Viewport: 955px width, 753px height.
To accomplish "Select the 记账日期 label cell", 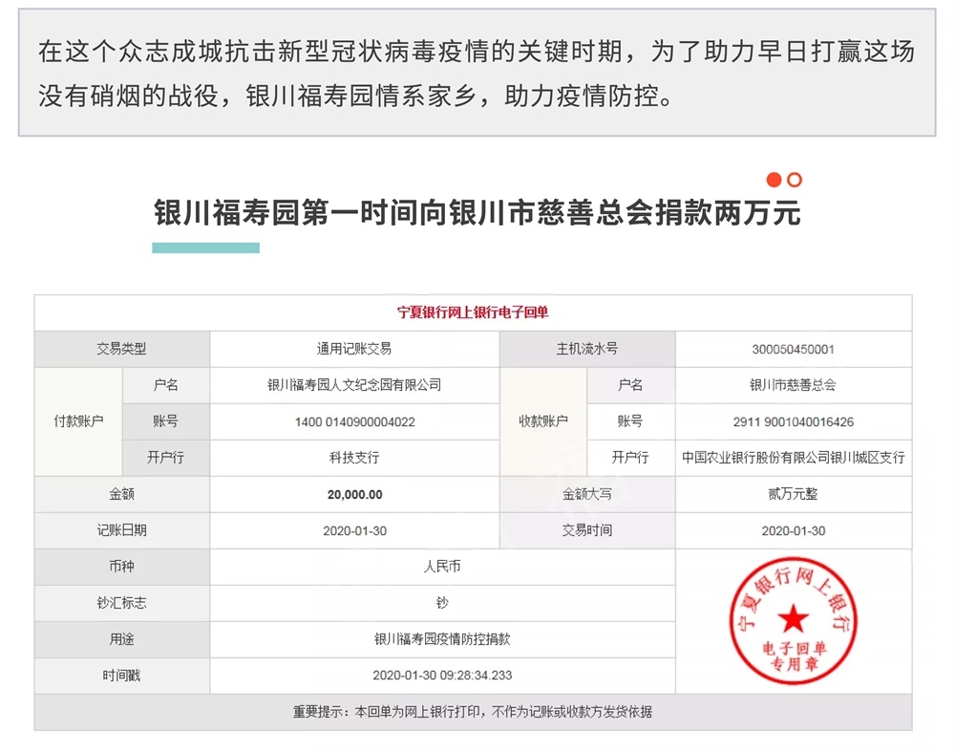I will [x=122, y=530].
